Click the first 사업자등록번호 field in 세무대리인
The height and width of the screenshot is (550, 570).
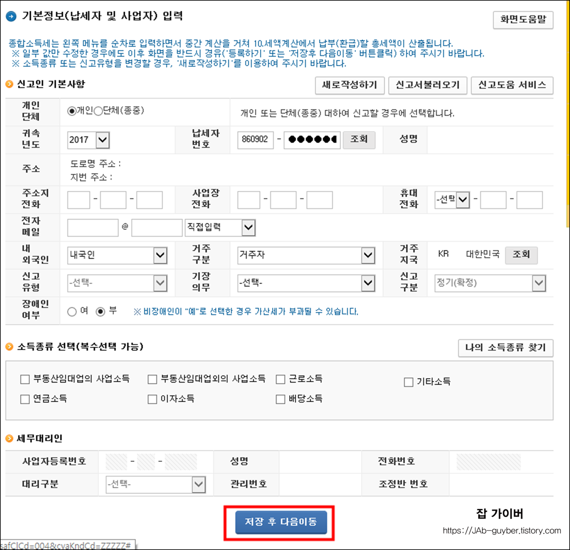[116, 462]
